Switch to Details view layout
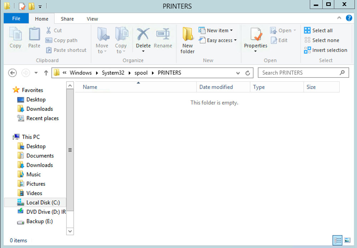Image resolution: width=357 pixels, height=248 pixels. tap(337, 241)
